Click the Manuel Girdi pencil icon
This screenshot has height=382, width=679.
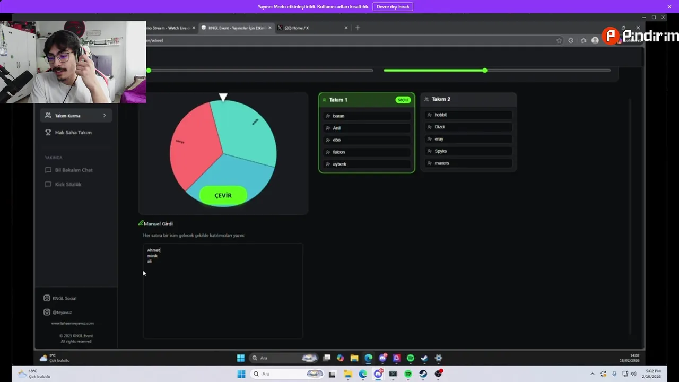pyautogui.click(x=141, y=223)
